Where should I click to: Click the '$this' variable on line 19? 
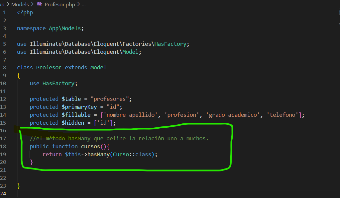point(73,154)
